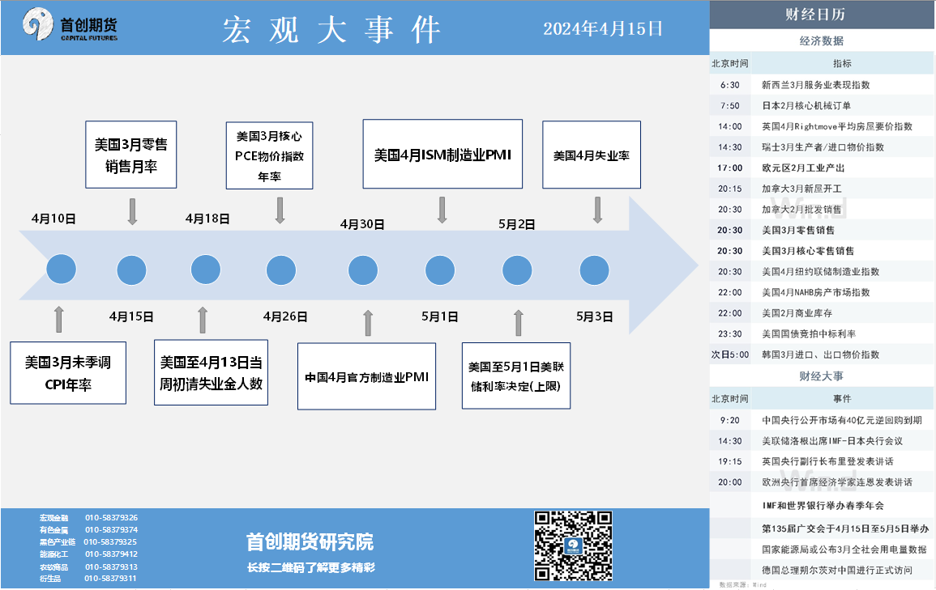Select row 加拿大2月批发销售
Viewport: 936px width, 590px height.
pos(822,210)
